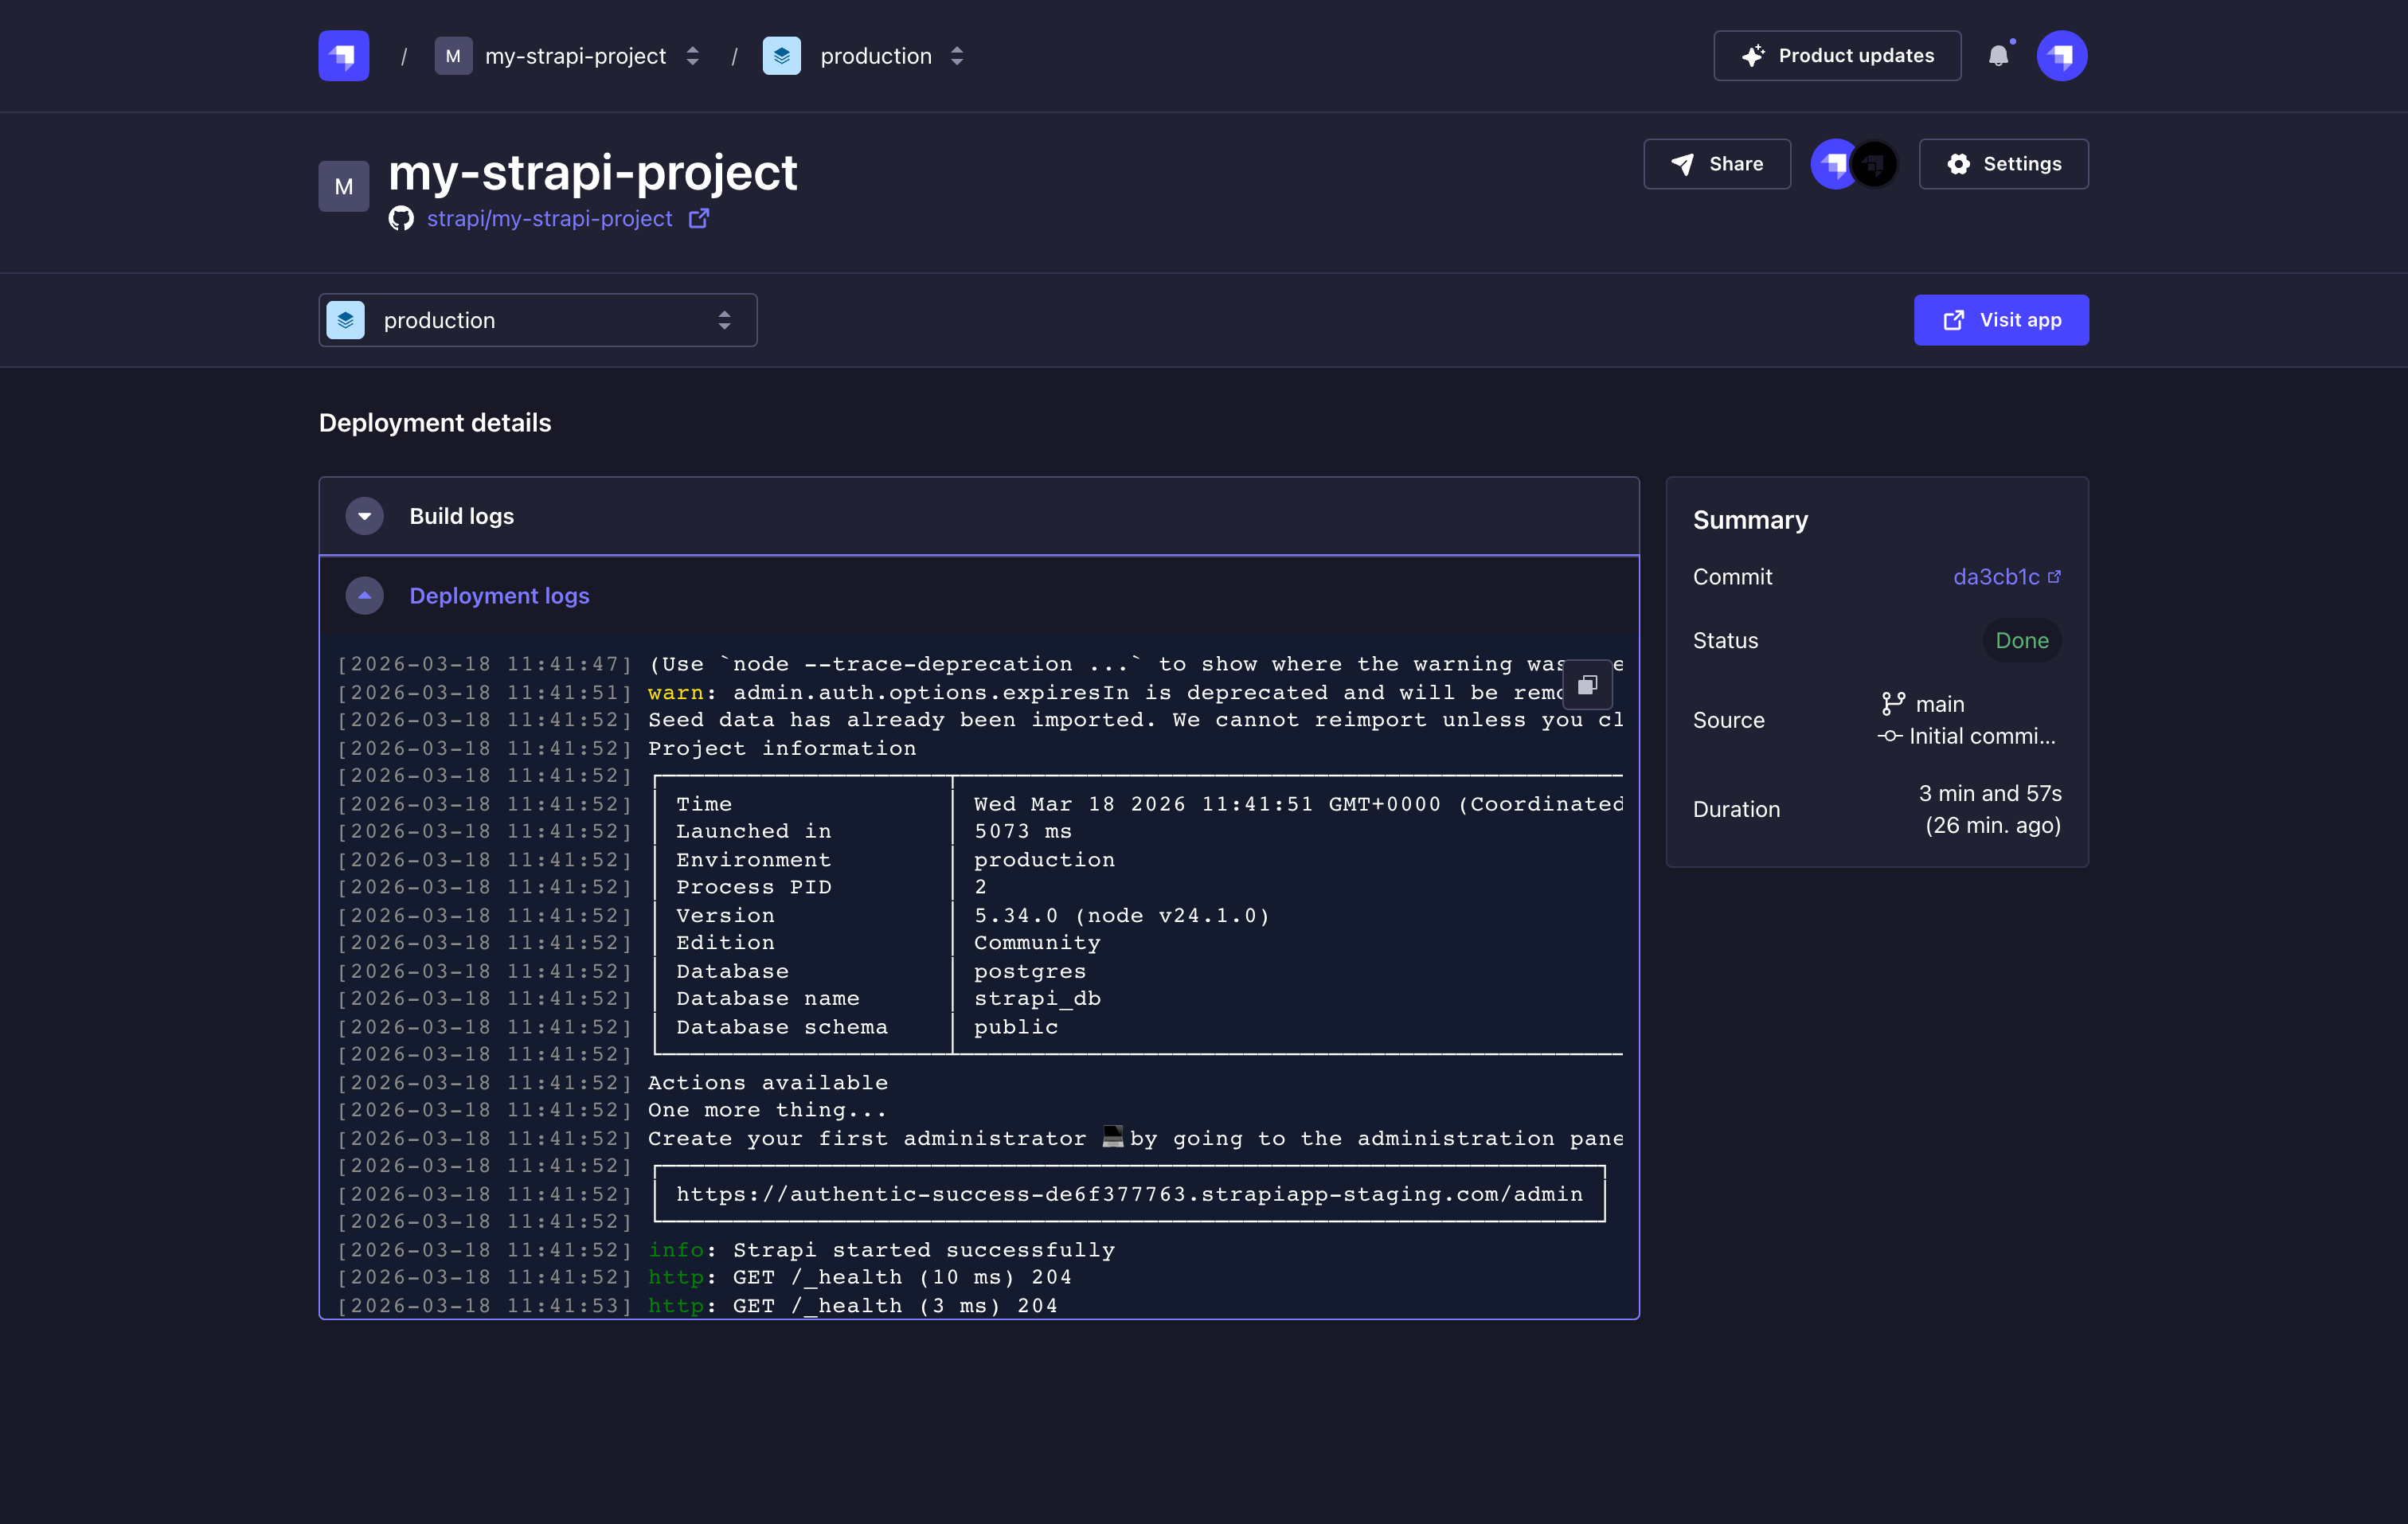This screenshot has width=2408, height=1524.
Task: Click the Share button
Action: pyautogui.click(x=1716, y=164)
